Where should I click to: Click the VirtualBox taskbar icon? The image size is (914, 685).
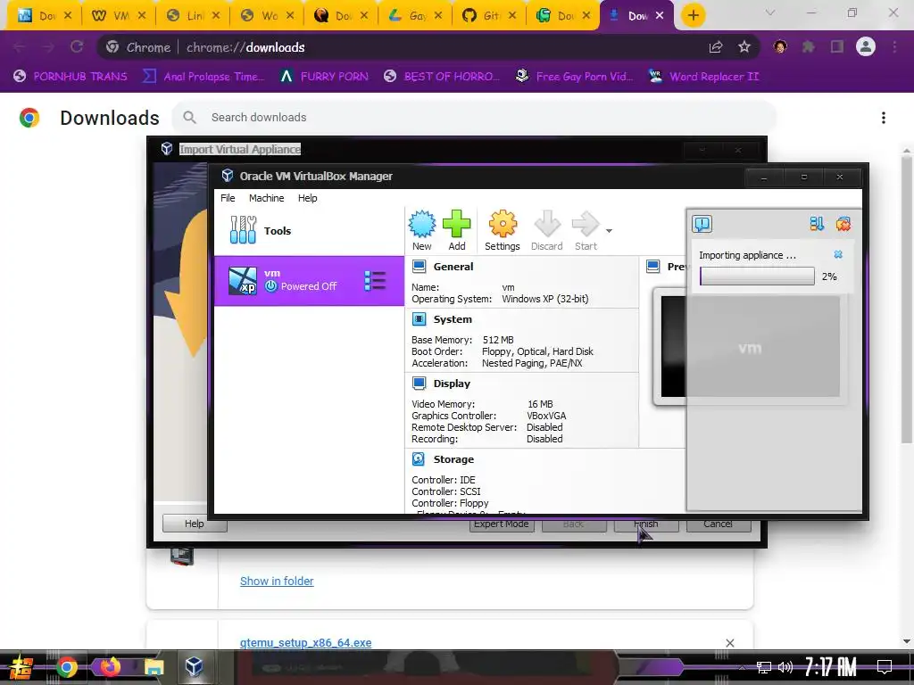pyautogui.click(x=194, y=667)
